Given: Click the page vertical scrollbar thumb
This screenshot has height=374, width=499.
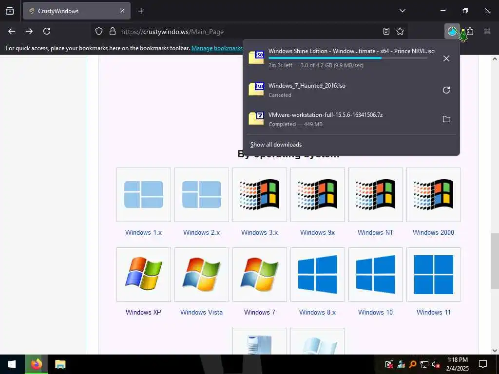Looking at the screenshot, I should (495, 261).
